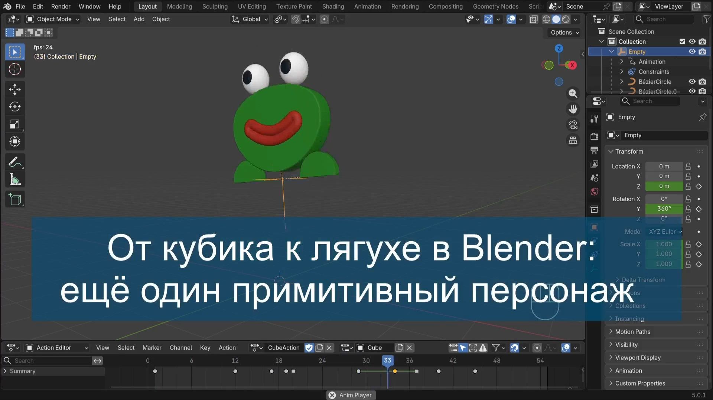This screenshot has height=400, width=713.
Task: Switch to zoom view icon in viewport sidebar
Action: 573,94
